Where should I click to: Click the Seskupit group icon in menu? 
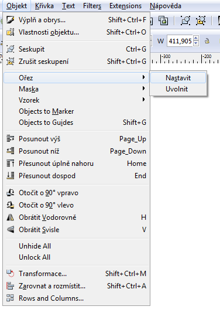point(10,49)
